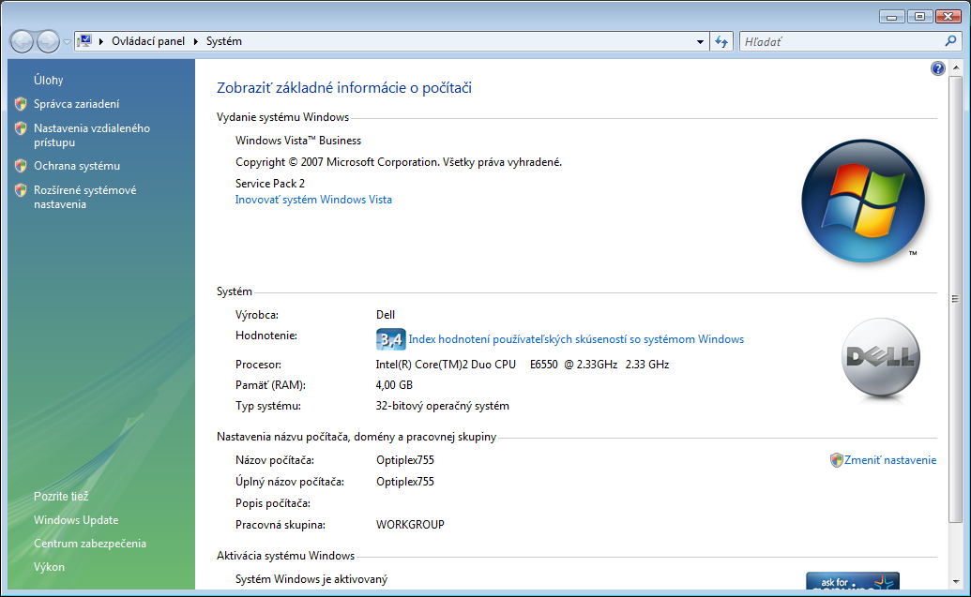Minimize the Systém window

[892, 17]
